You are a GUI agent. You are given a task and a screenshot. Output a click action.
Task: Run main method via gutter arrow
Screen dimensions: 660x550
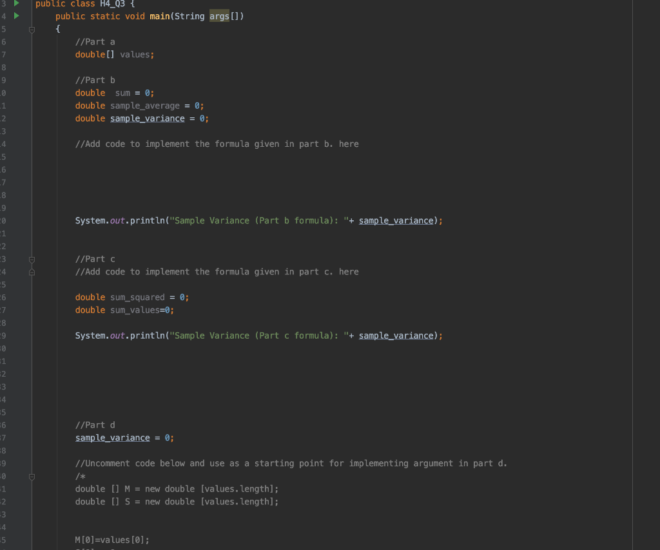tap(16, 16)
